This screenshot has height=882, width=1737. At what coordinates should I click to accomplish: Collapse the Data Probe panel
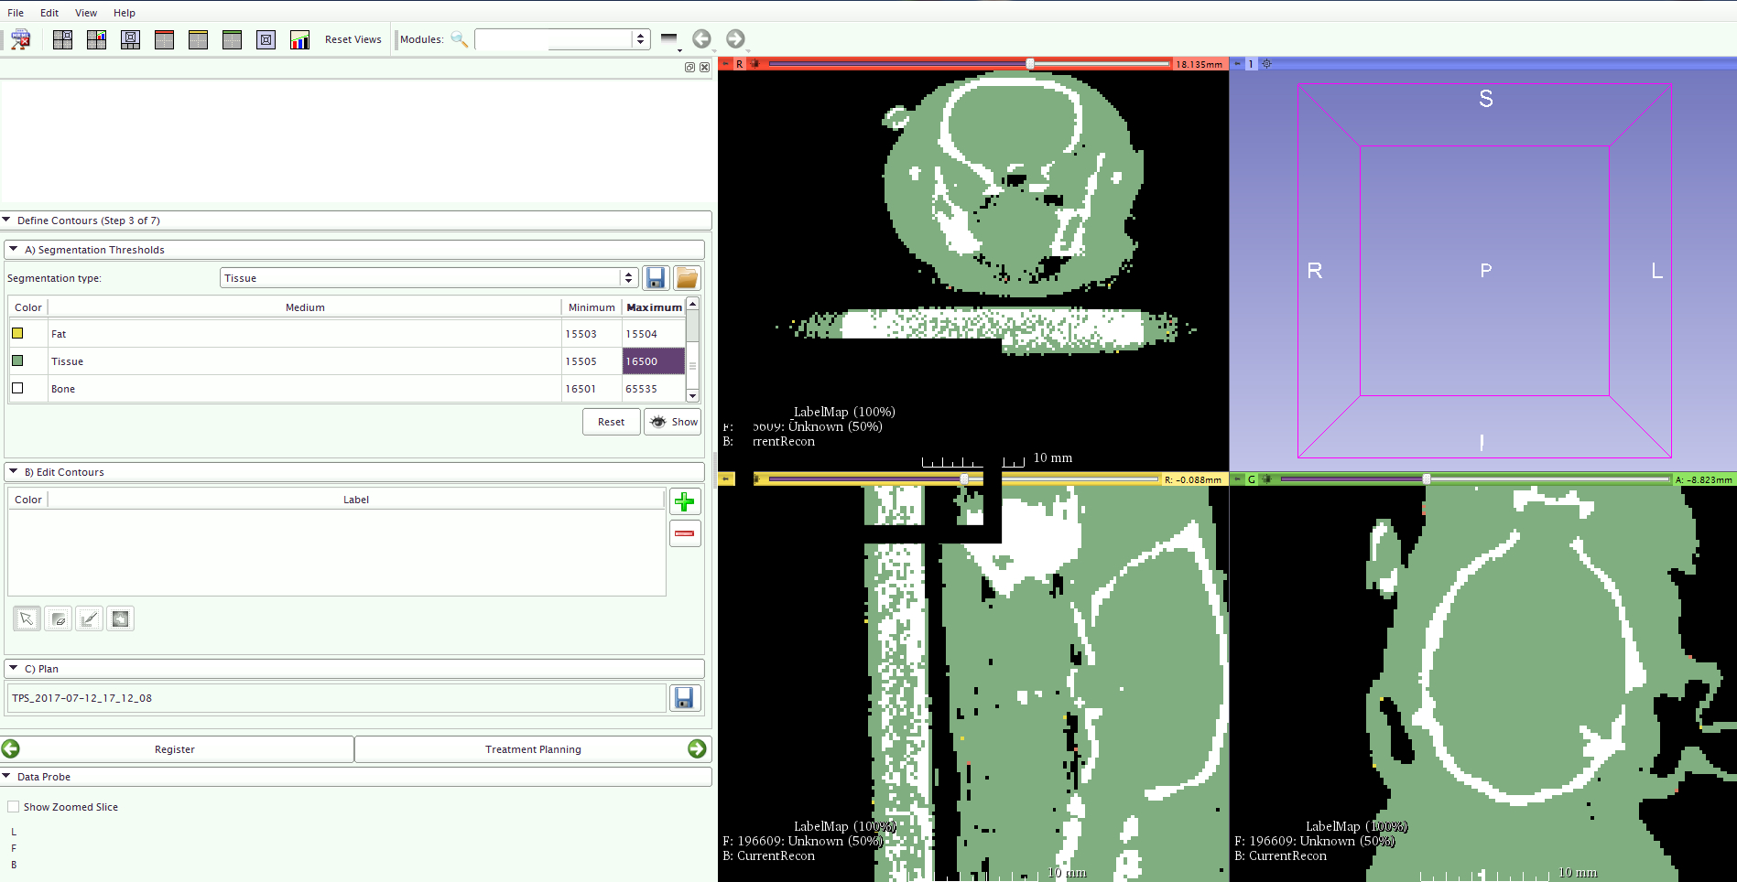(7, 777)
